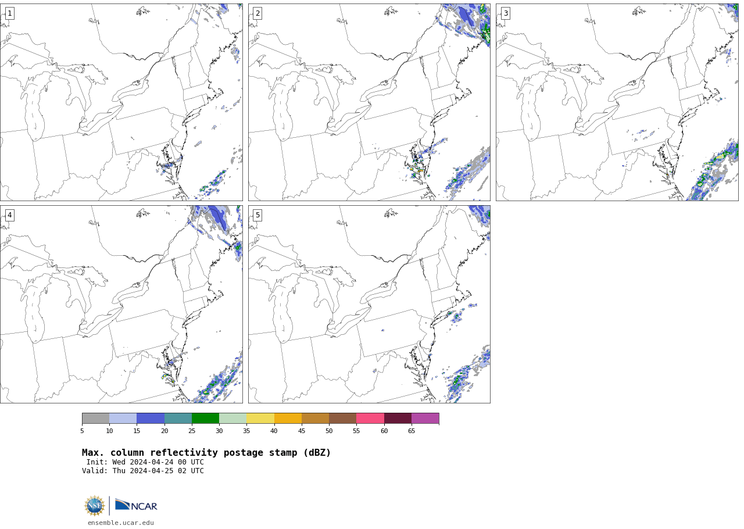This screenshot has width=744, height=529.
Task: Open ensemble member 3 map panel
Action: point(617,102)
